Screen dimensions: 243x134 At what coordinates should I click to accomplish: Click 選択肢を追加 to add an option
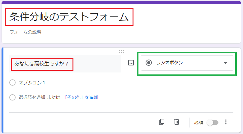[x=32, y=97]
